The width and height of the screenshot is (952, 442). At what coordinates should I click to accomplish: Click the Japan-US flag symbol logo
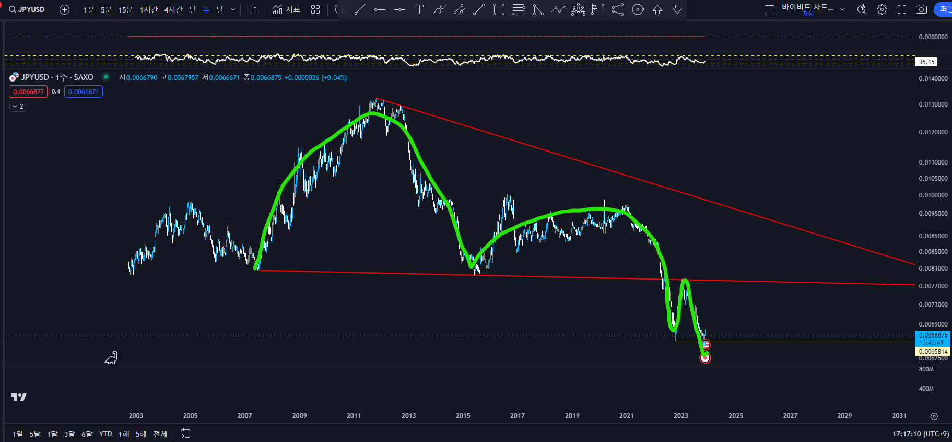point(14,77)
